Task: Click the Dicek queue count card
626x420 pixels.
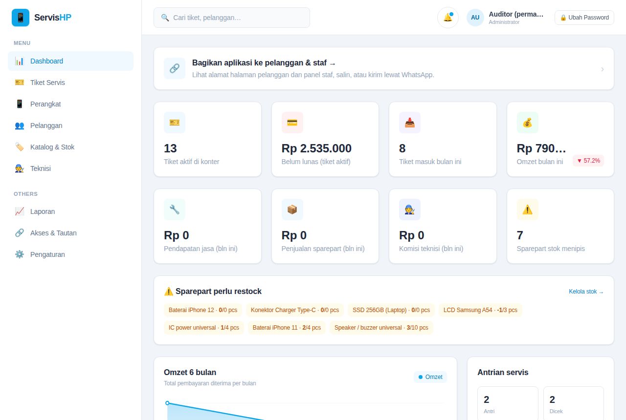Action: 574,403
